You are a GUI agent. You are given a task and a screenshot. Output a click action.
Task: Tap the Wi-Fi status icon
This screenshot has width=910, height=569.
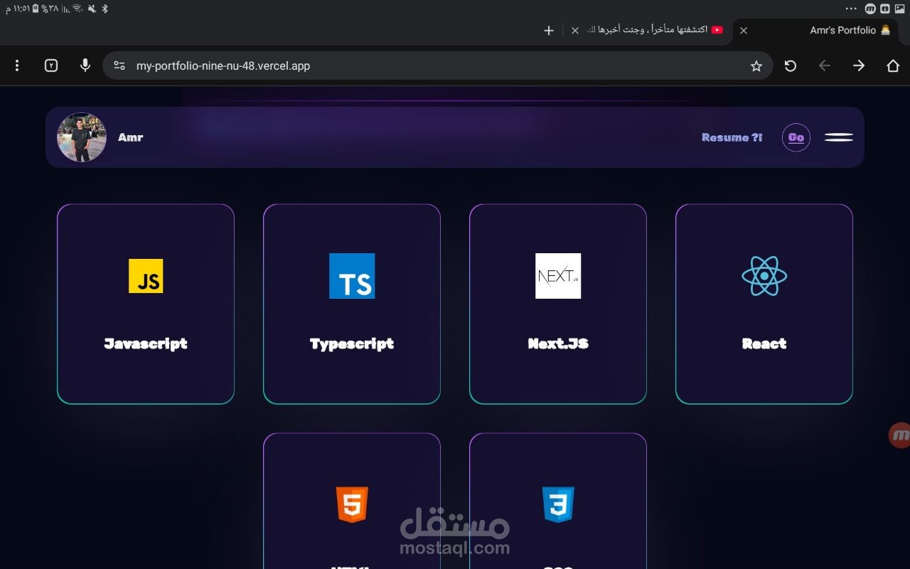pyautogui.click(x=77, y=9)
